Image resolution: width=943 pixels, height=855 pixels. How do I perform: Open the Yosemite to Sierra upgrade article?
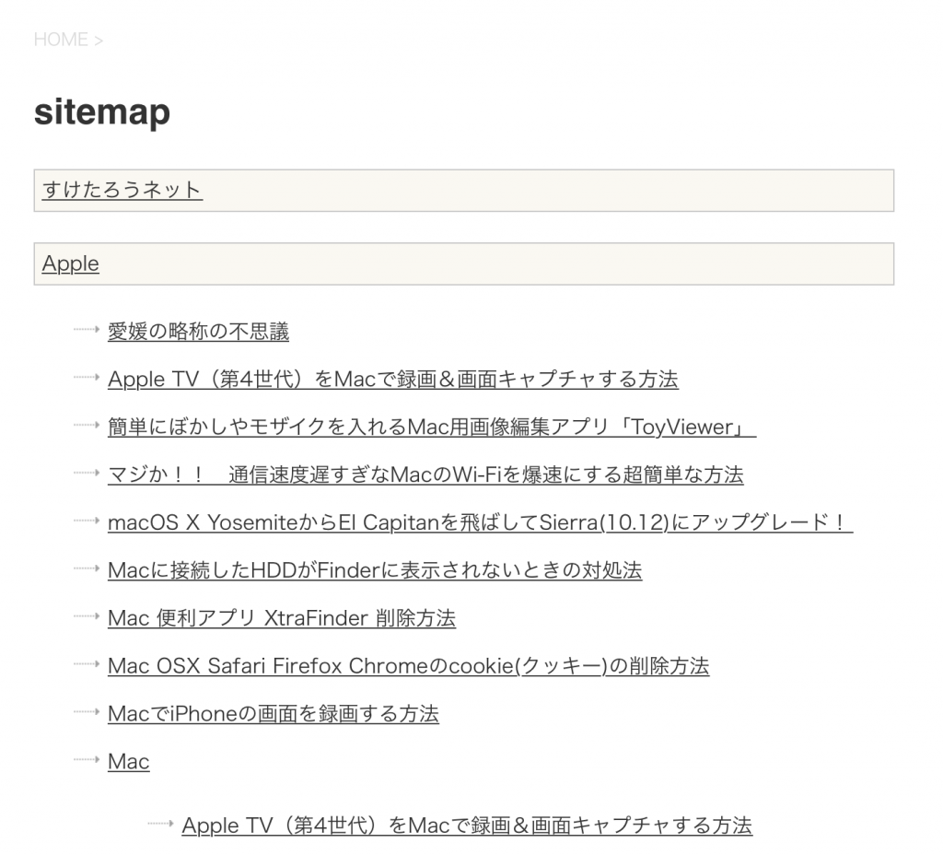480,523
